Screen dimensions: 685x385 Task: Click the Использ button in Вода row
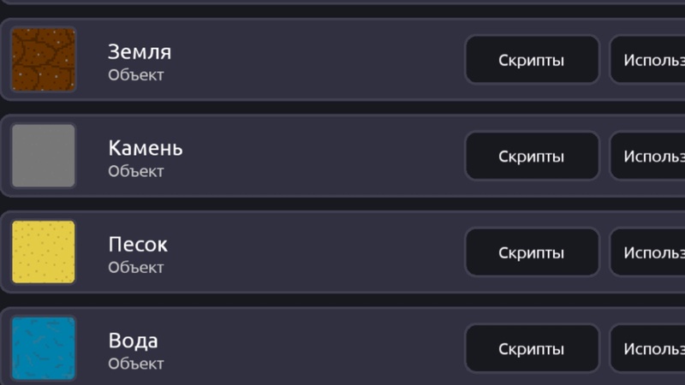[x=647, y=348]
